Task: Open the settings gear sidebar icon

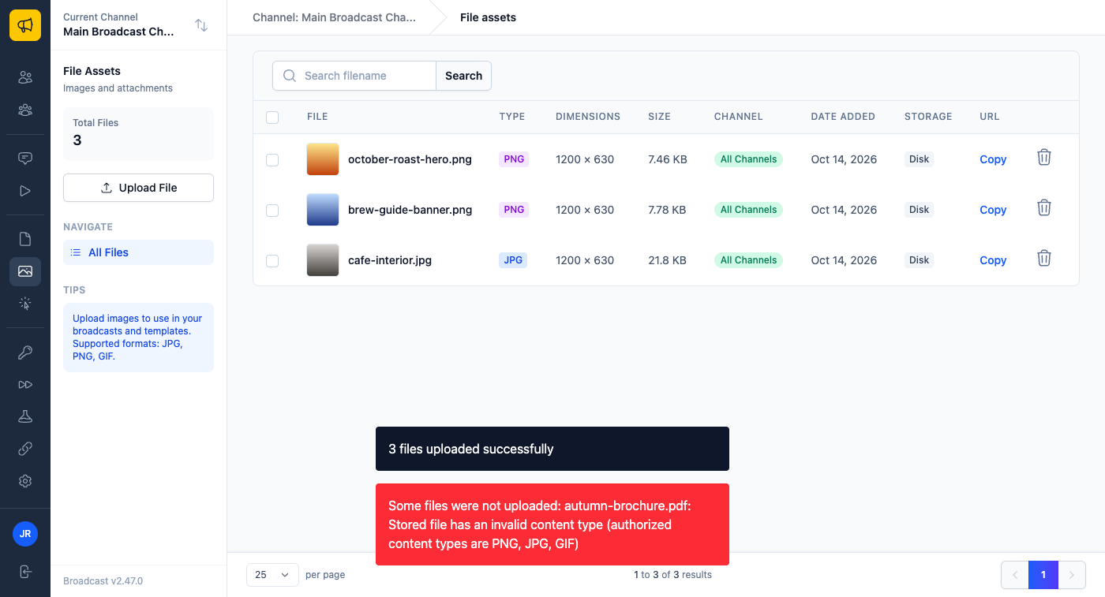Action: pos(25,481)
